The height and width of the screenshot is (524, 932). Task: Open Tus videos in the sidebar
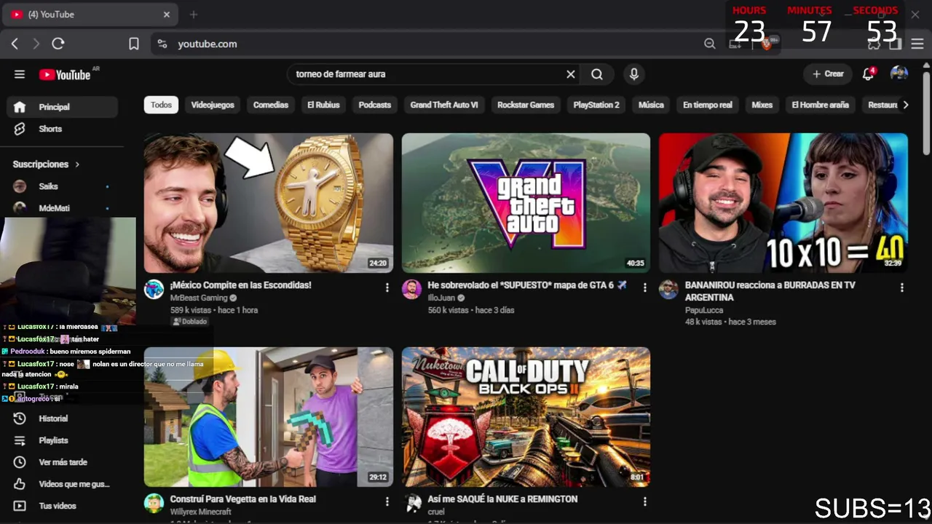point(63,506)
